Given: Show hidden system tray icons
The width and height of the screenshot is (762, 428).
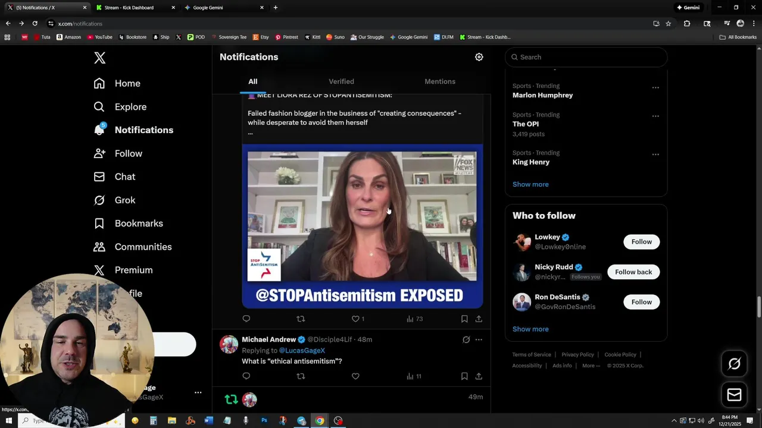Looking at the screenshot, I should tap(674, 420).
